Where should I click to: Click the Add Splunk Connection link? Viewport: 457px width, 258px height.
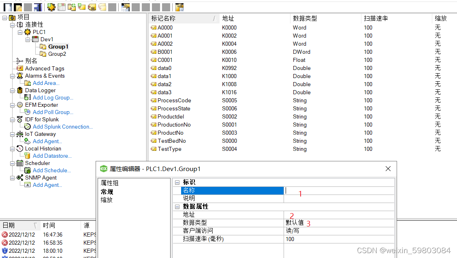[62, 127]
